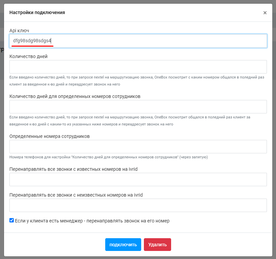
Task: Close the Настройки подключения dialog
Action: (x=265, y=13)
